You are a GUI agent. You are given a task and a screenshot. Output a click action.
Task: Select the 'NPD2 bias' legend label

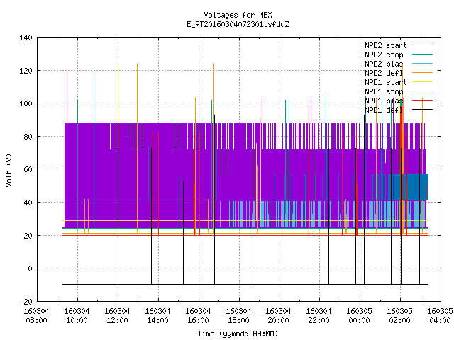tap(384, 64)
